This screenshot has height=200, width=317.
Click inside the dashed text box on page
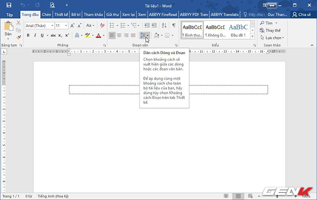pyautogui.click(x=169, y=89)
